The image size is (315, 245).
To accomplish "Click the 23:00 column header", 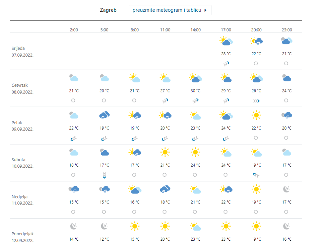I will (287, 30).
